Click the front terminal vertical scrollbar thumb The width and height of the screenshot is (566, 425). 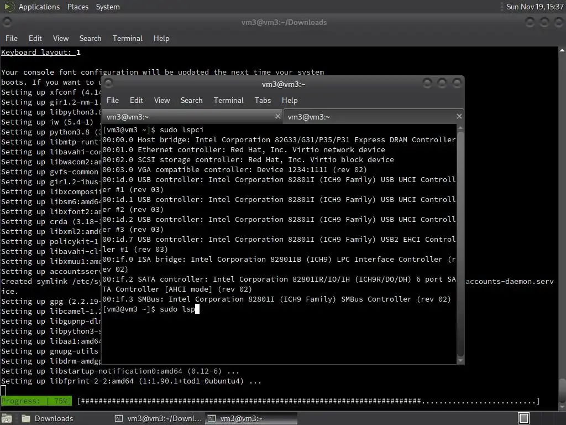tap(460, 244)
